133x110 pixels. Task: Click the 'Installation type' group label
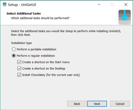coord(22,43)
